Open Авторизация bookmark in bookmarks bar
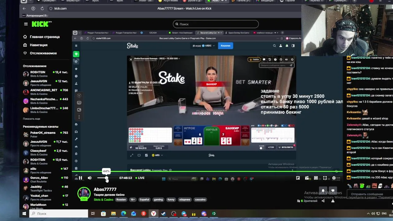The width and height of the screenshot is (393, 221). 35,15
